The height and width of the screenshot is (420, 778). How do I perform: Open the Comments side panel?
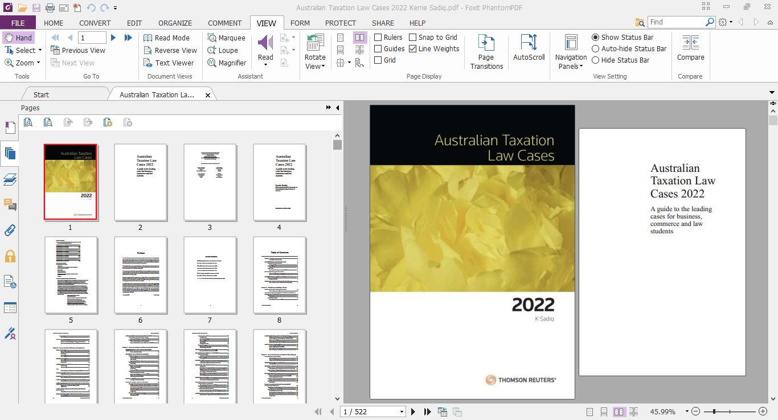(x=10, y=204)
